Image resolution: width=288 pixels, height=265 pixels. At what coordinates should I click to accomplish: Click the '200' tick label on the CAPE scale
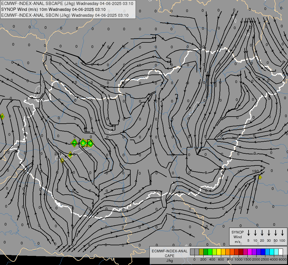[x=203, y=259]
